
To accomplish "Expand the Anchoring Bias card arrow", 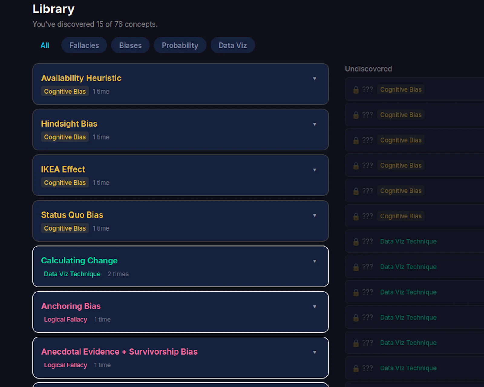I will click(x=314, y=307).
